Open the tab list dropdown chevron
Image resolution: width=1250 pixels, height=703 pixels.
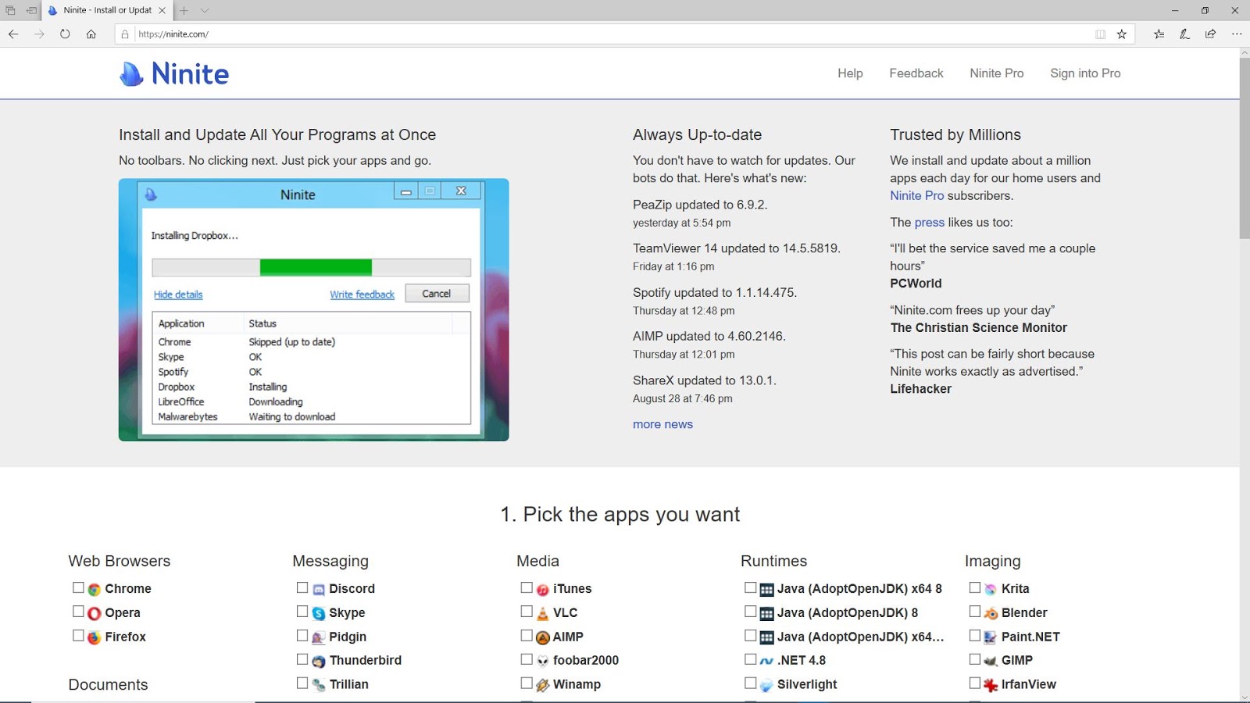(205, 10)
